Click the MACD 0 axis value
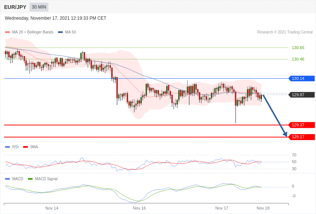The image size is (316, 214). (x=293, y=187)
